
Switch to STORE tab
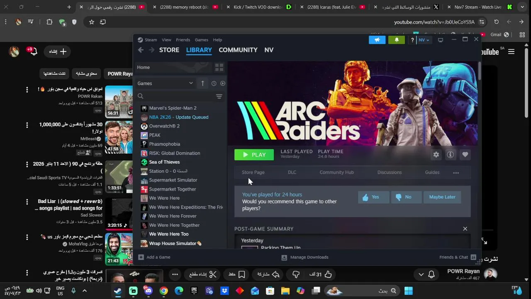coord(169,50)
